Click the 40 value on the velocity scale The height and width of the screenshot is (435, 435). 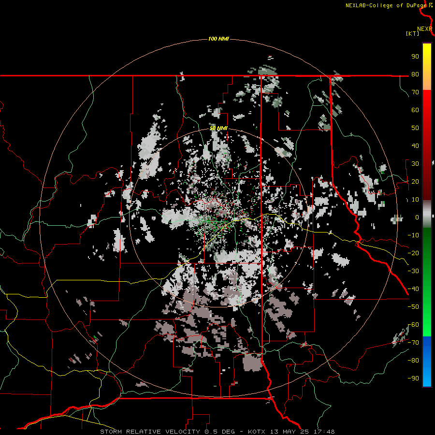pyautogui.click(x=415, y=145)
